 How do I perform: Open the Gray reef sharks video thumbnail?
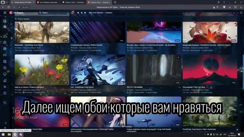pyautogui.click(x=154, y=112)
